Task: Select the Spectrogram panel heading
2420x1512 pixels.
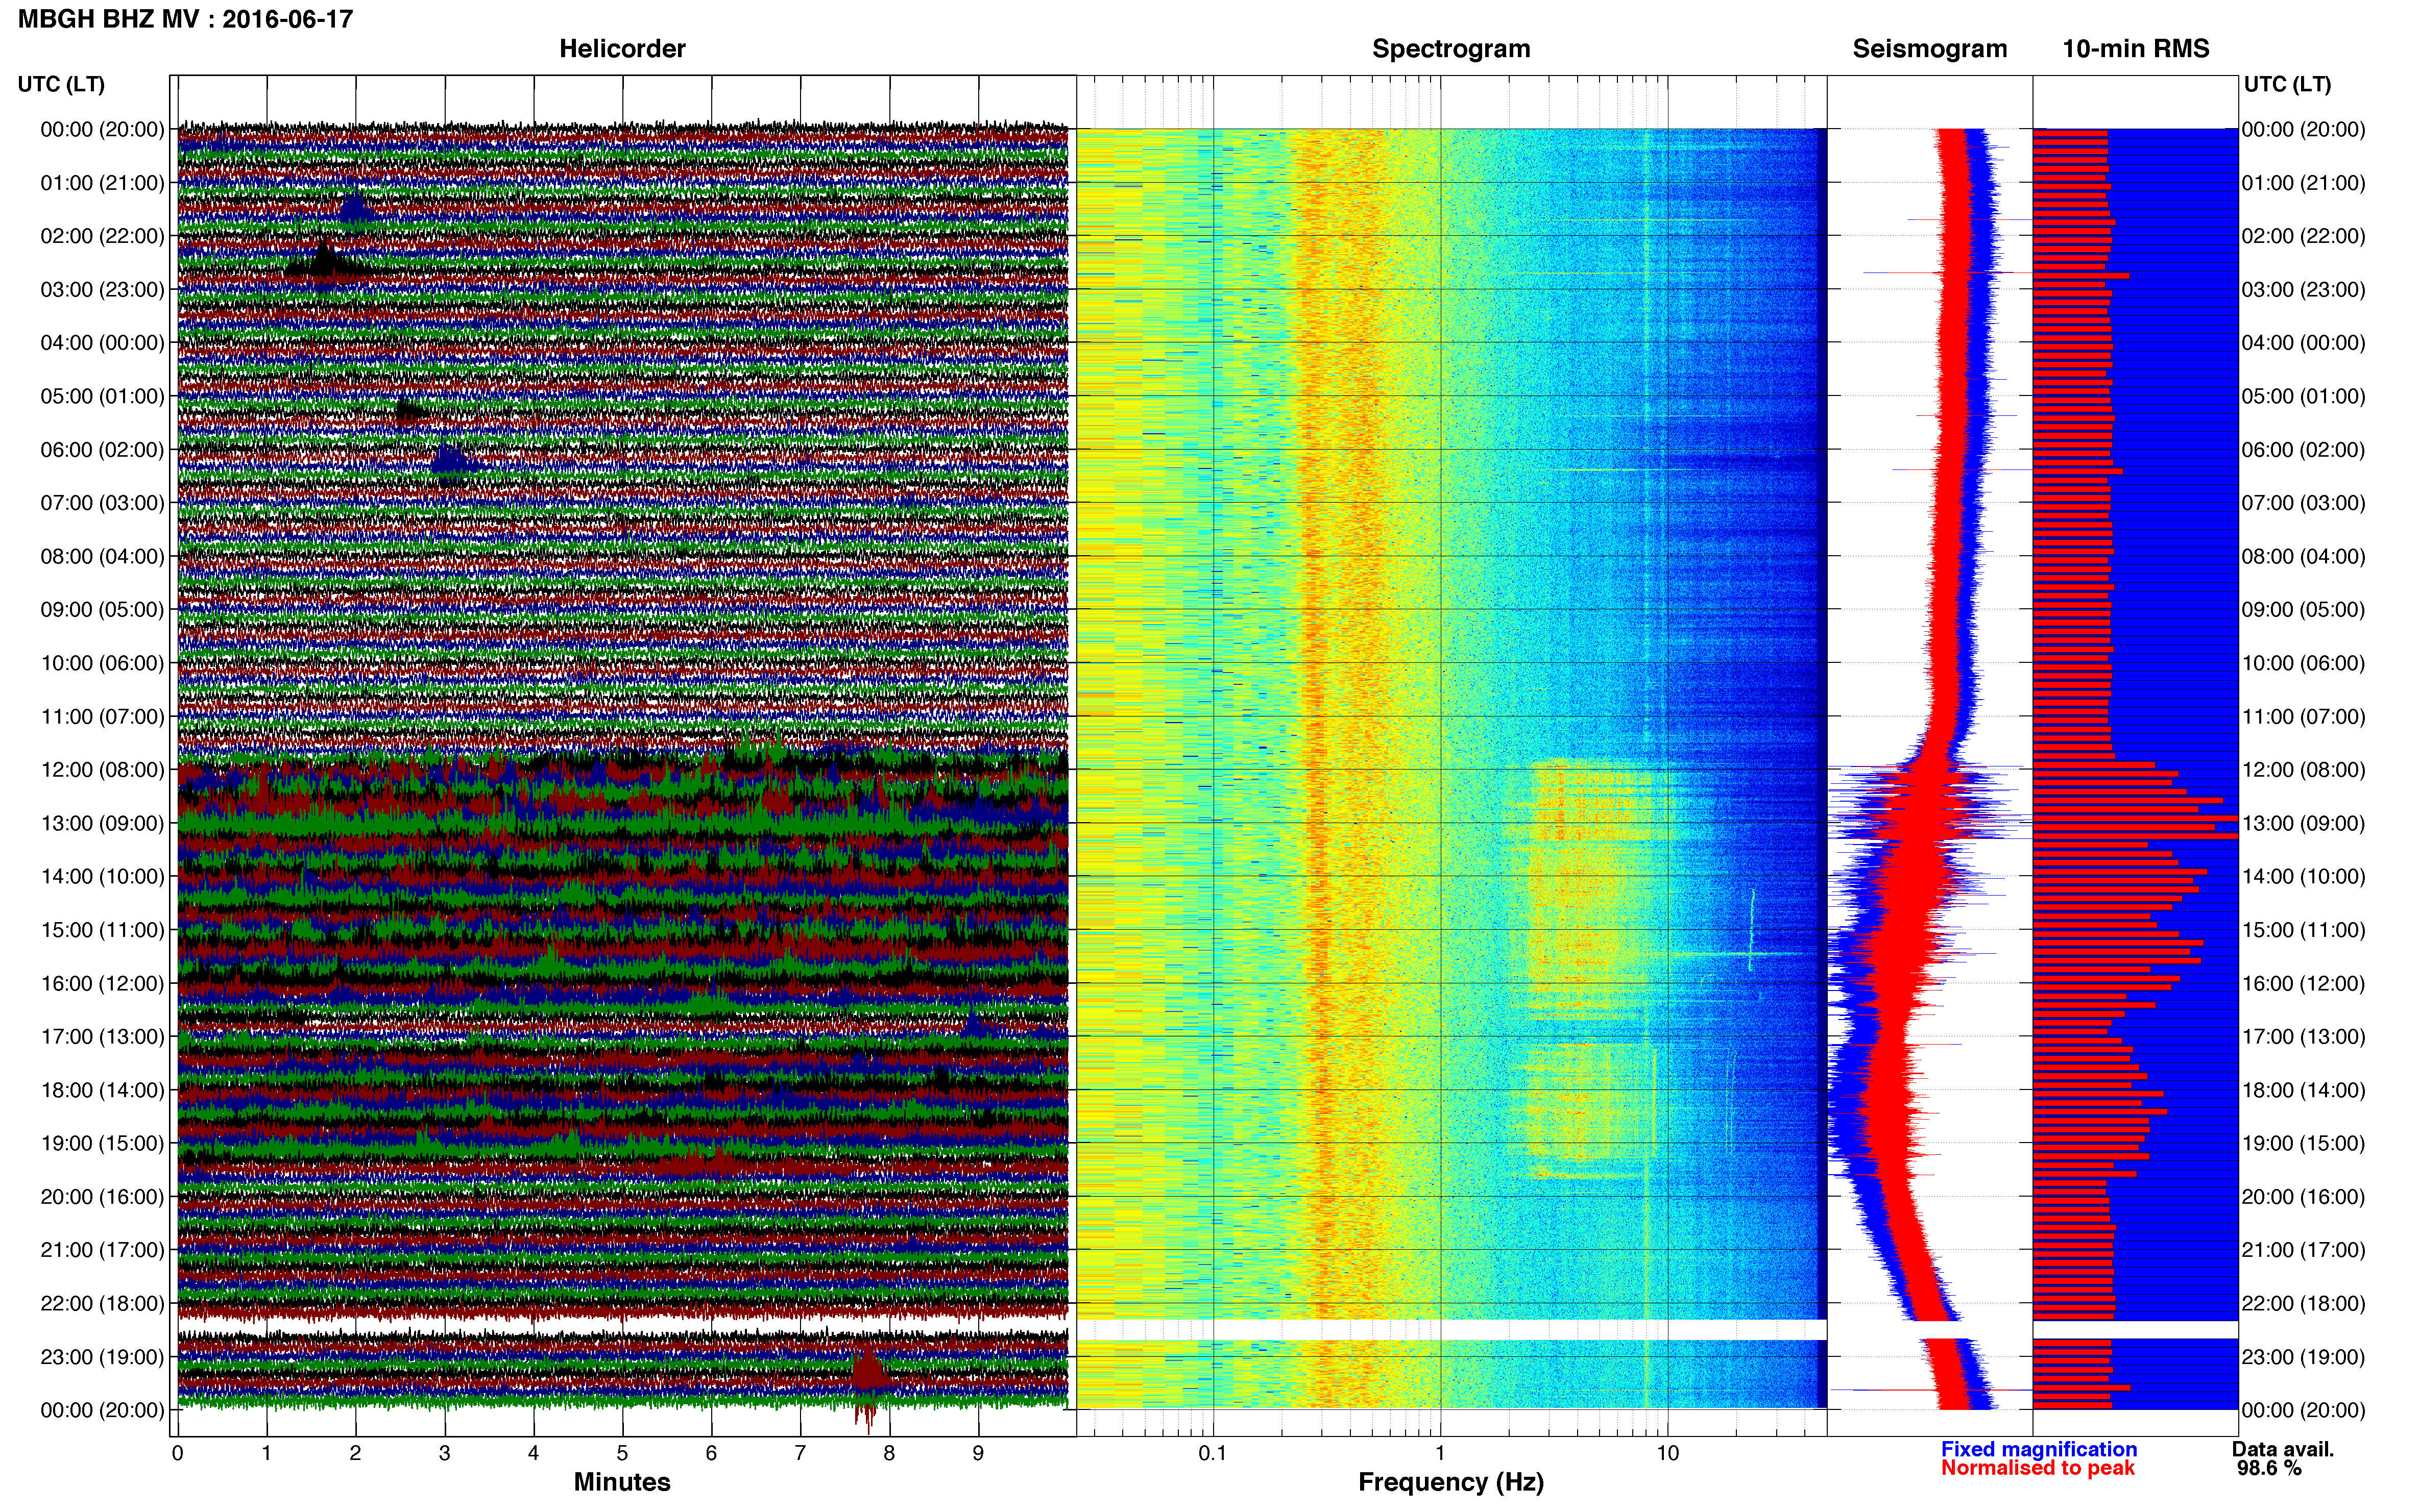Action: coord(1450,49)
